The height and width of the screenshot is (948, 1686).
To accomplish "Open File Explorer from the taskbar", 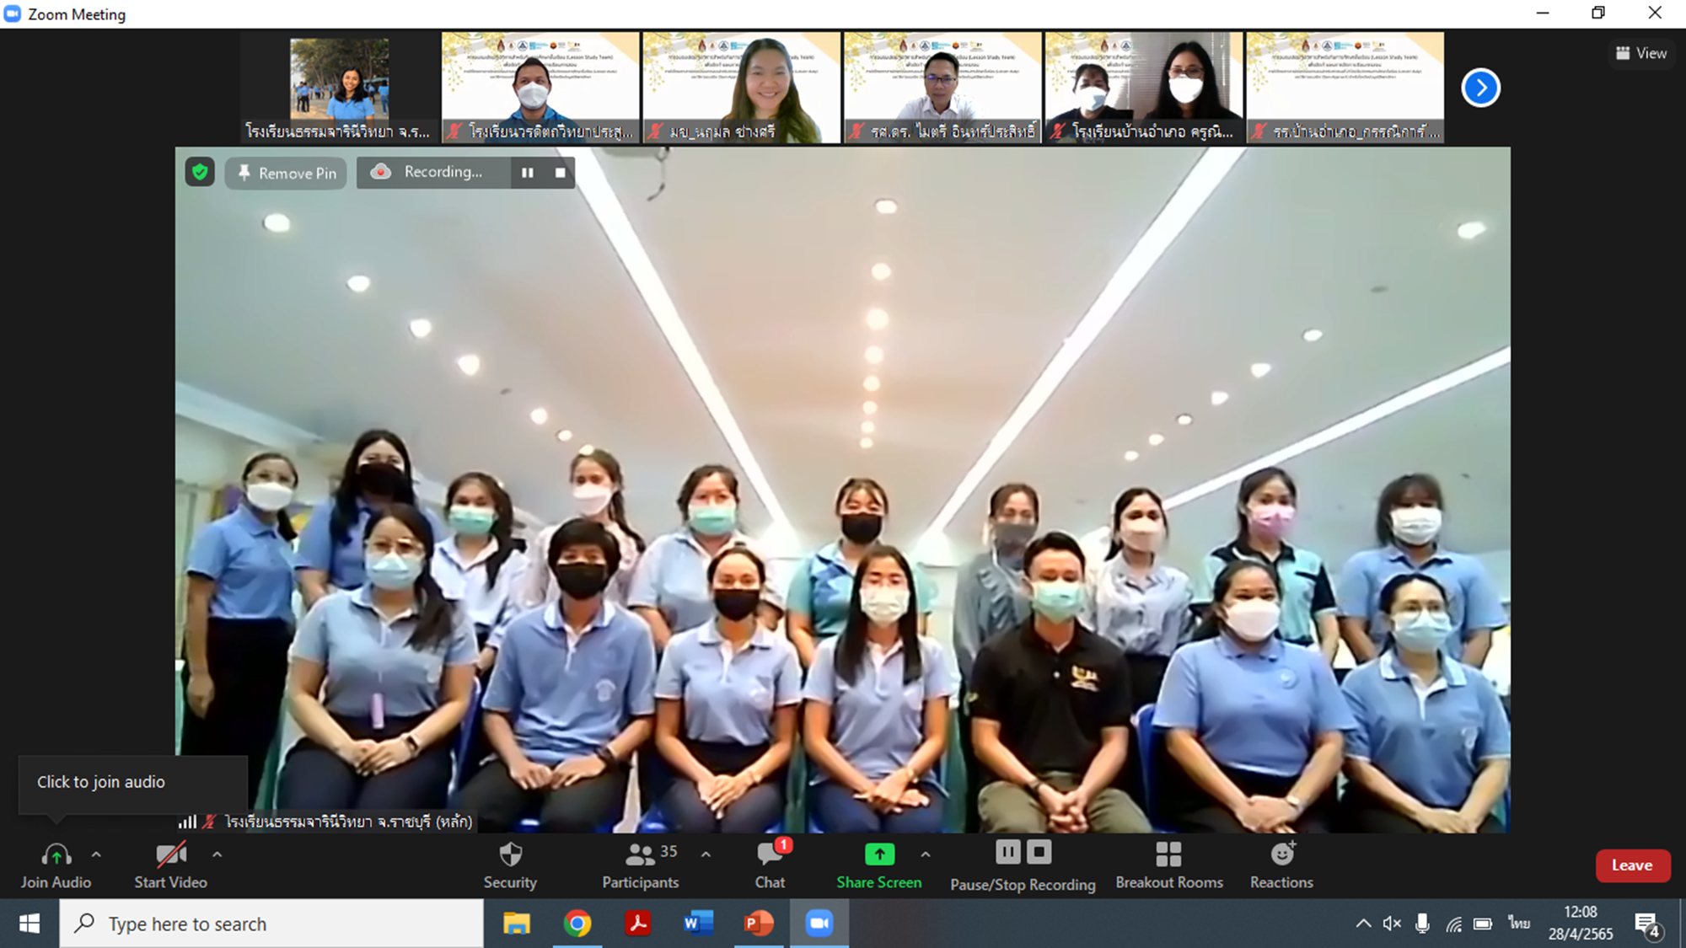I will tap(517, 924).
